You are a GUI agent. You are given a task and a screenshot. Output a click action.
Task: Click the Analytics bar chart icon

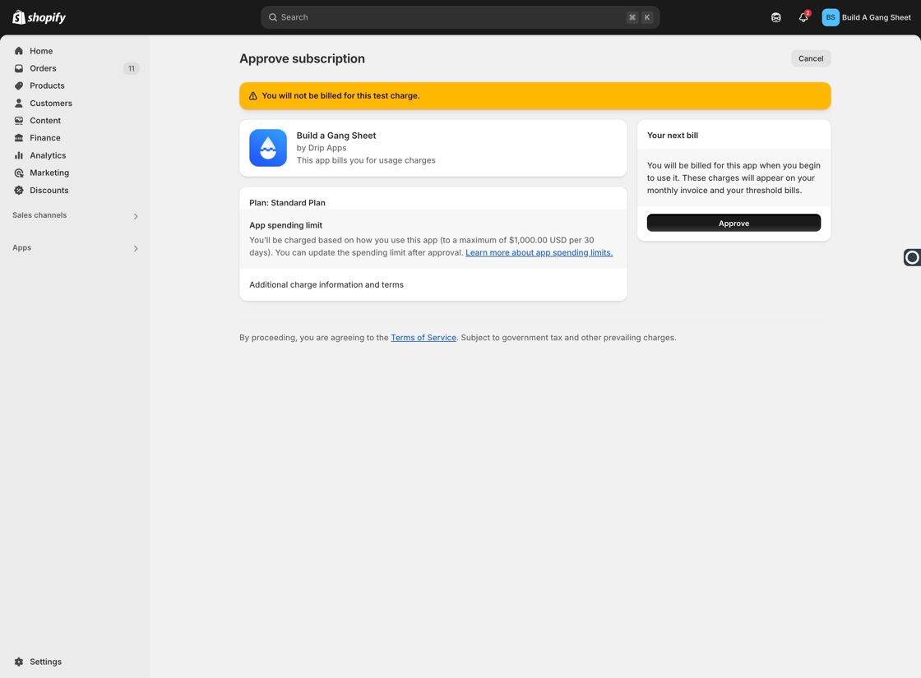19,155
